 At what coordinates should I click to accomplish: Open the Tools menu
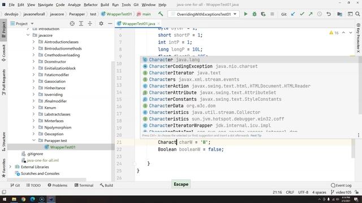click(126, 5)
